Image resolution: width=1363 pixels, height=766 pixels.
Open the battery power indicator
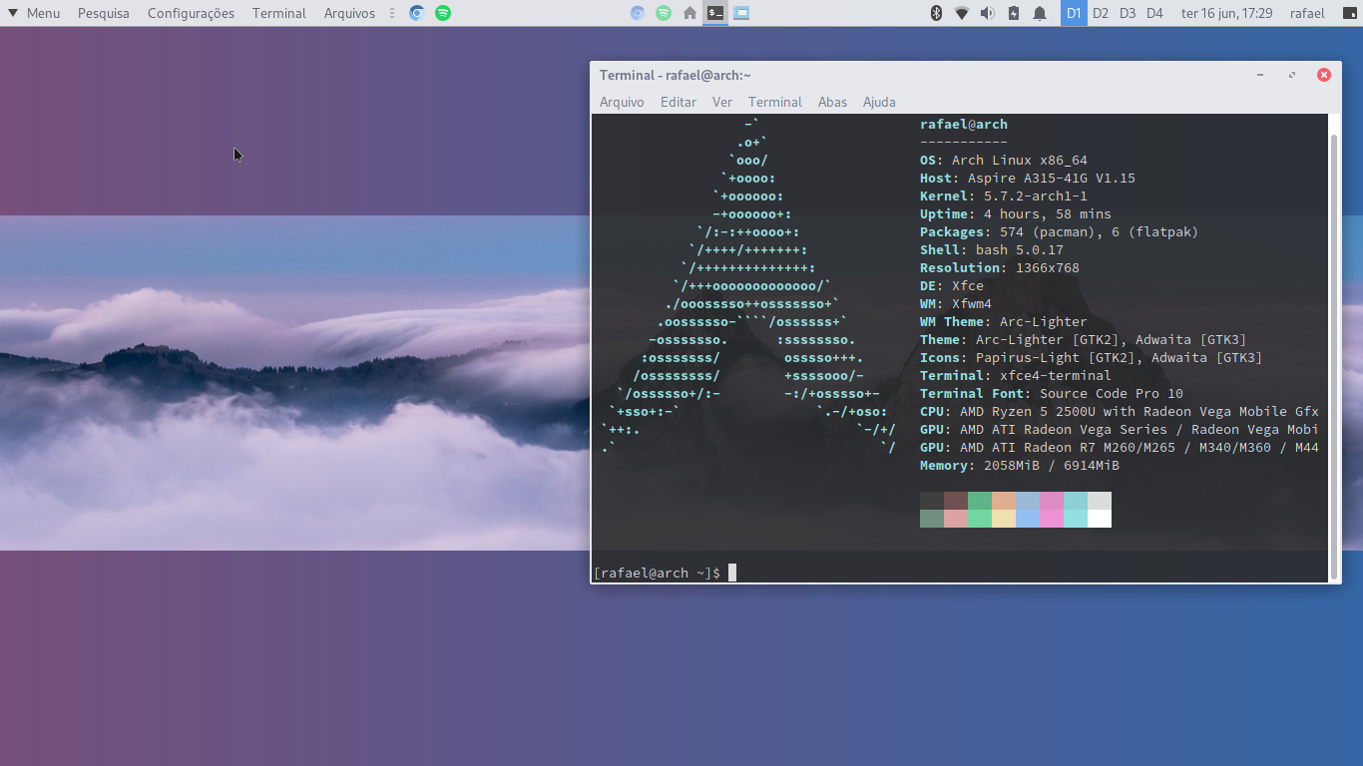tap(1014, 13)
